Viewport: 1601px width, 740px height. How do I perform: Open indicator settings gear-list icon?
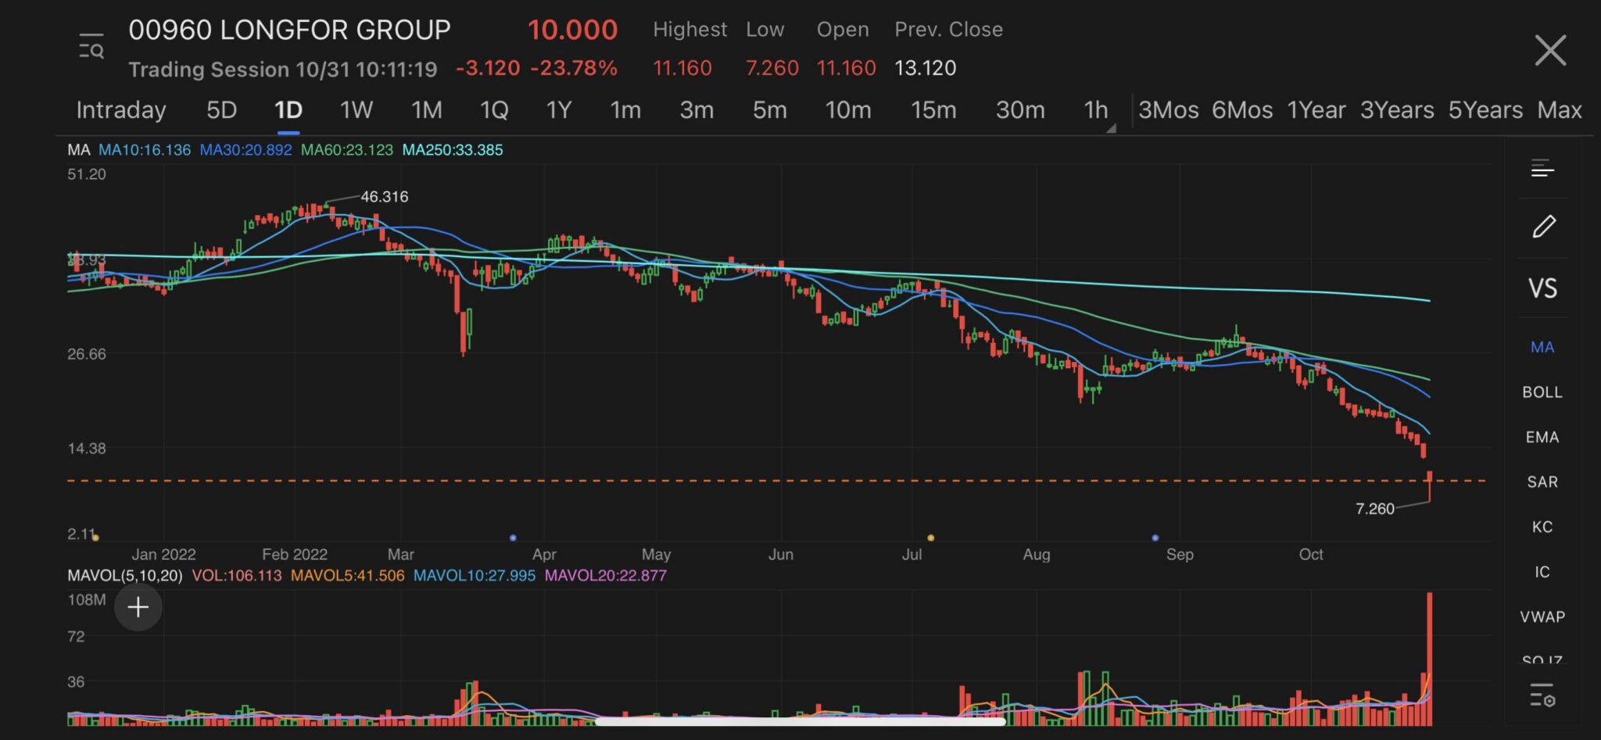pos(1542,695)
